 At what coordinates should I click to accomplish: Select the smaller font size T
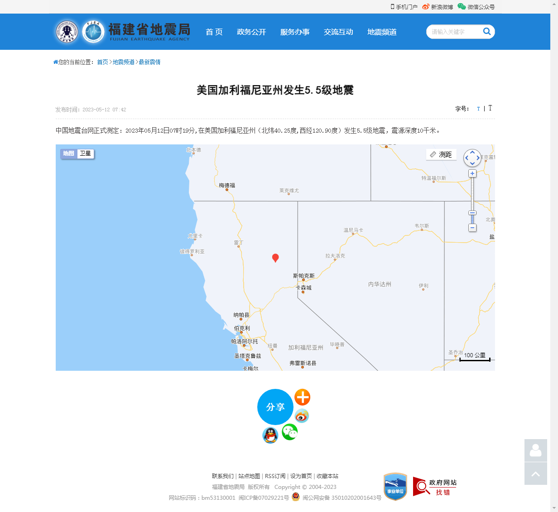click(478, 109)
